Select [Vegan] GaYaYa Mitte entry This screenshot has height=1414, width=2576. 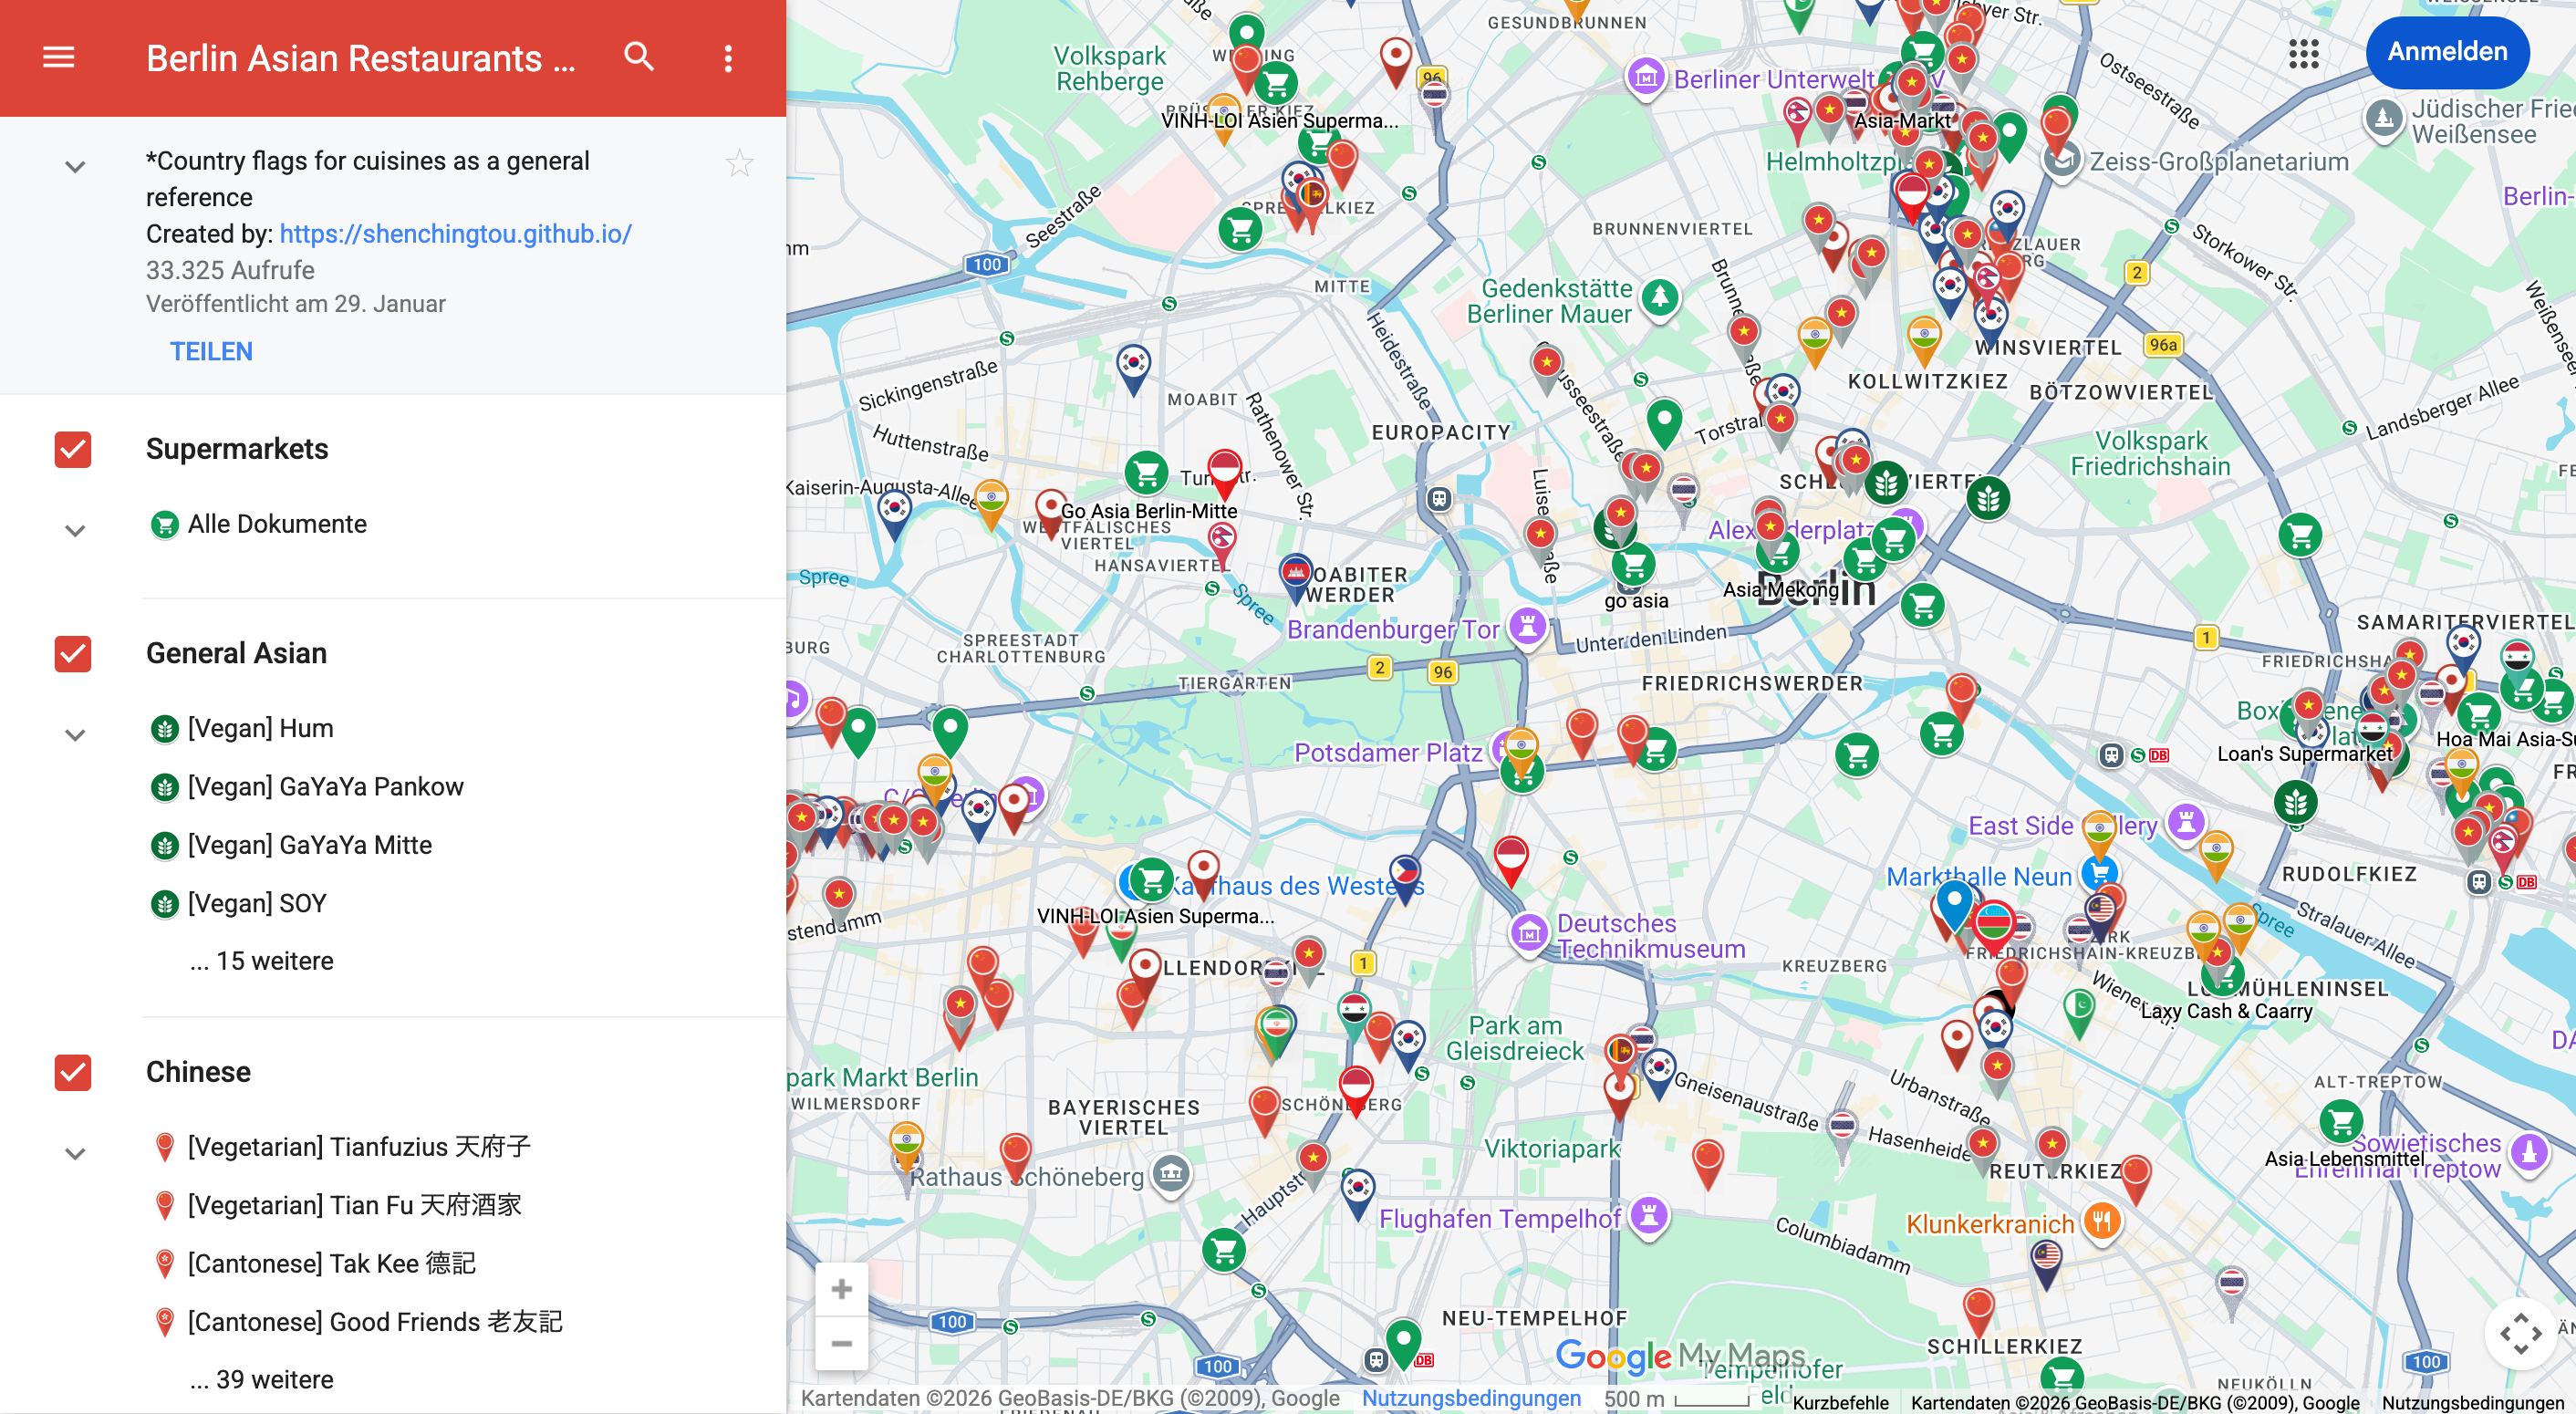coord(309,845)
